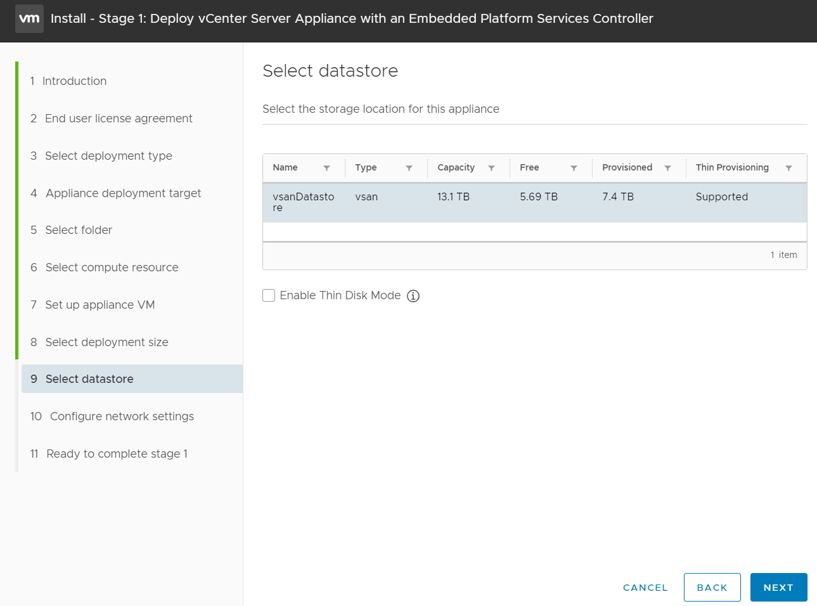Screen dimensions: 817x606
Task: Go to Configure network settings step
Action: pyautogui.click(x=112, y=416)
